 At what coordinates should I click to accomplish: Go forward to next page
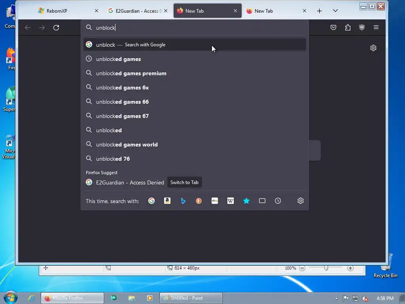click(42, 27)
